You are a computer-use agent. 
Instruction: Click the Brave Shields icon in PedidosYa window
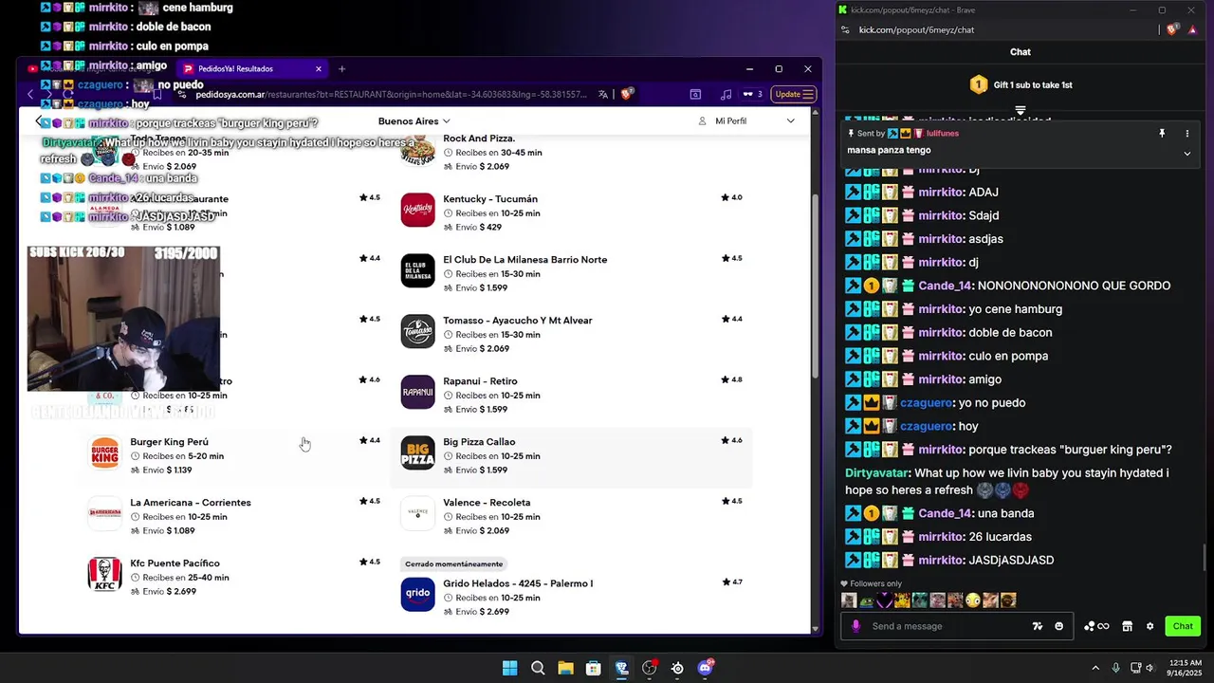[x=626, y=94]
